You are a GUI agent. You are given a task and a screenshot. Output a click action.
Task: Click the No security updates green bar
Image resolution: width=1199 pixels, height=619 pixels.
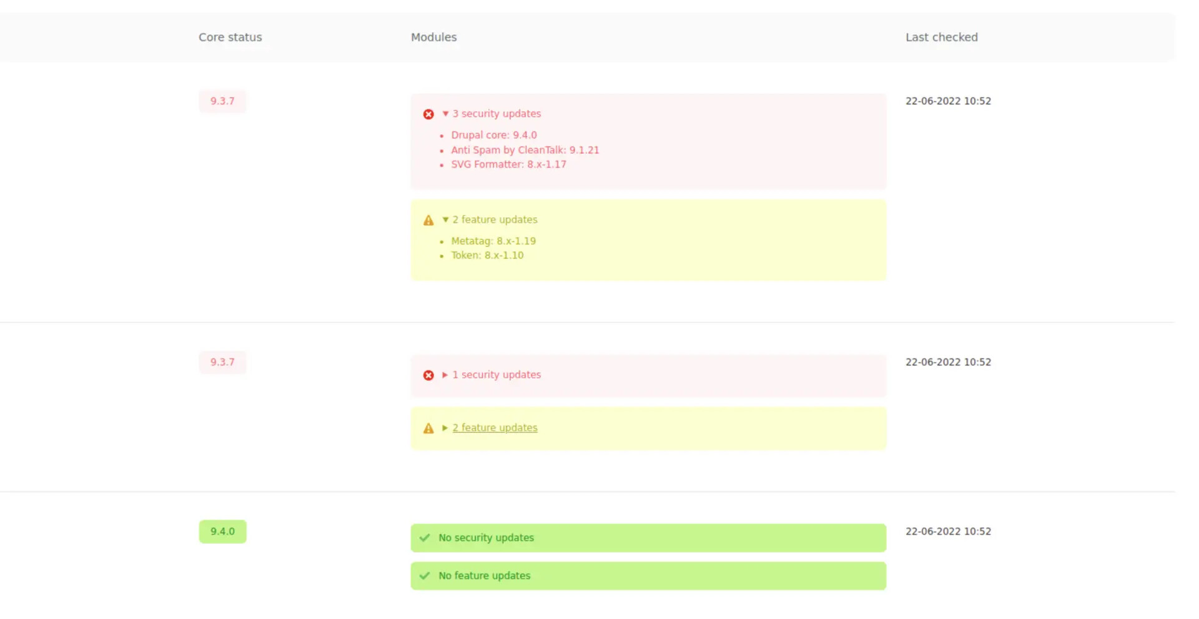pyautogui.click(x=648, y=538)
